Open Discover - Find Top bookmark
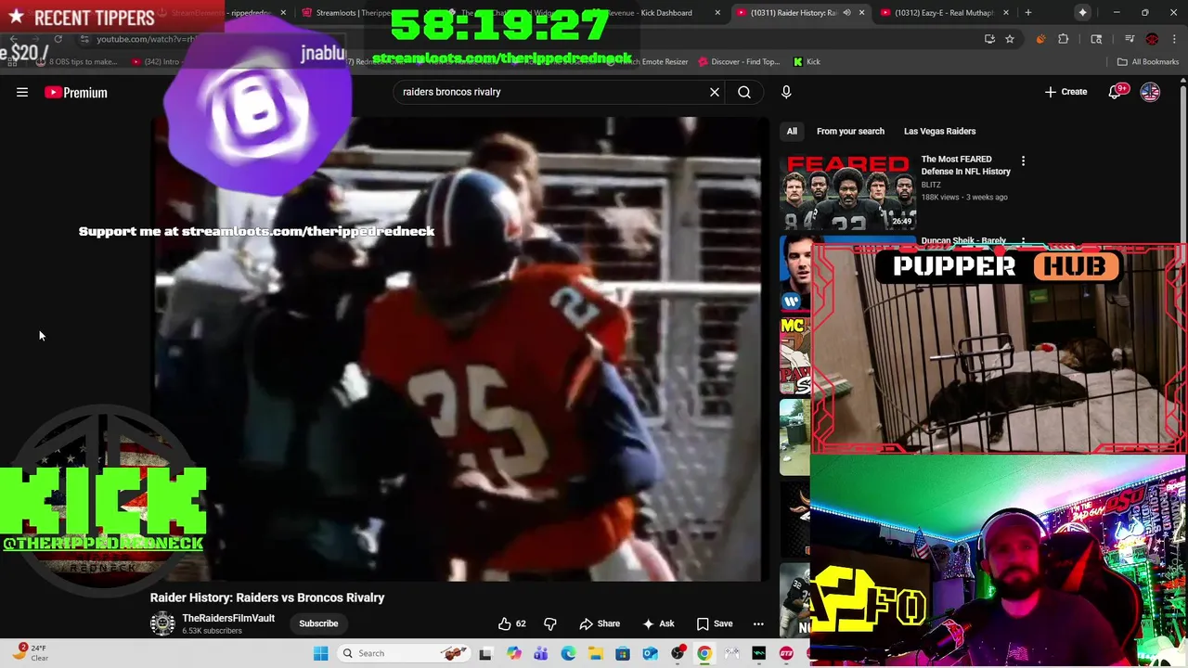The height and width of the screenshot is (668, 1188). 739,61
